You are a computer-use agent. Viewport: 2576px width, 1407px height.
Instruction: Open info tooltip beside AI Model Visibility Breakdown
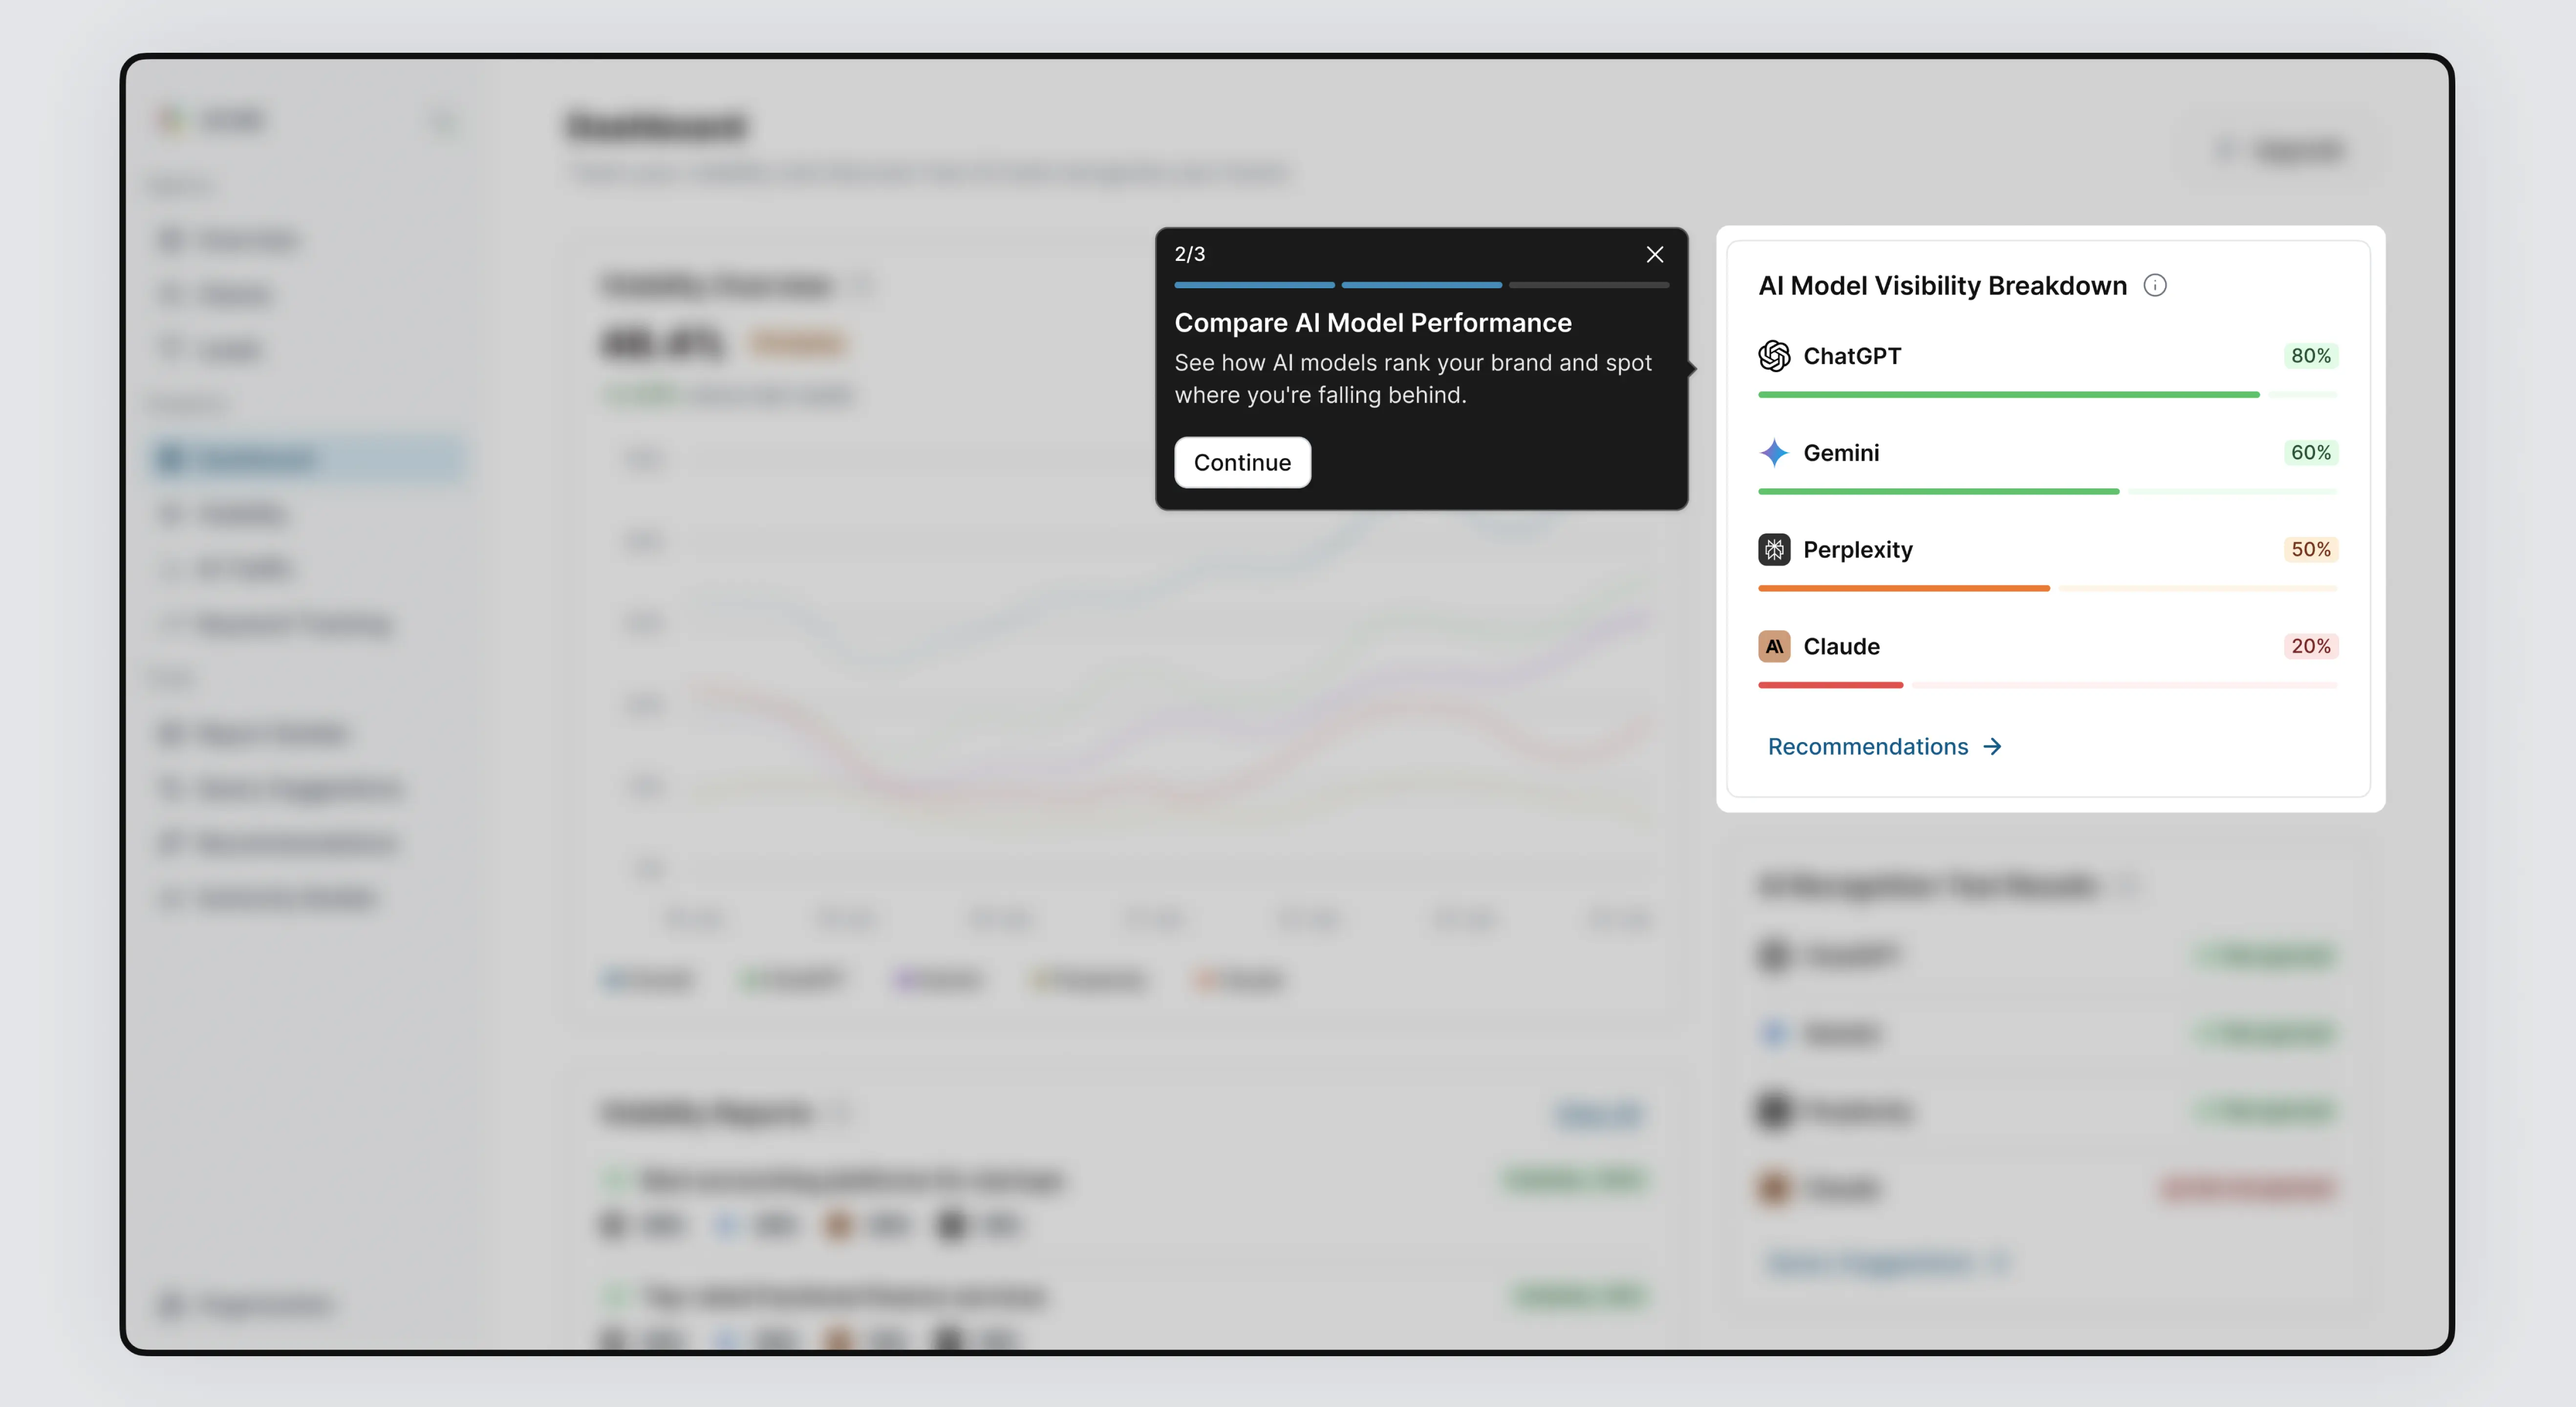click(2155, 286)
